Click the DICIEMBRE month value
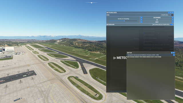 157,17
